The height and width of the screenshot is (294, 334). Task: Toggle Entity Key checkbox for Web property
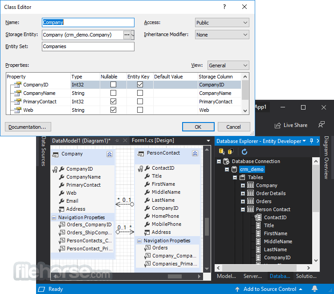tap(140, 110)
